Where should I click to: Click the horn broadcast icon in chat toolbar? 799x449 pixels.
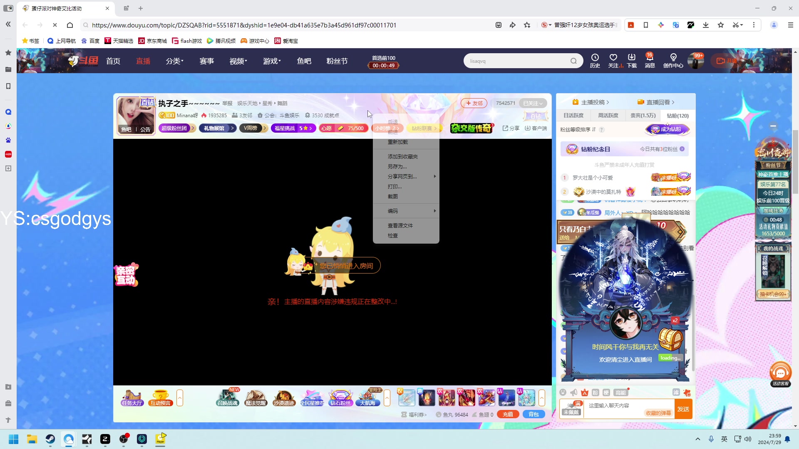(573, 392)
